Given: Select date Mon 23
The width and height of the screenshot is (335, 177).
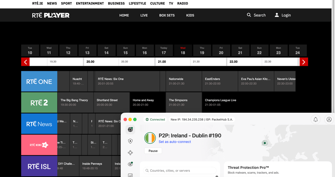Looking at the screenshot, I should pyautogui.click(x=278, y=50).
